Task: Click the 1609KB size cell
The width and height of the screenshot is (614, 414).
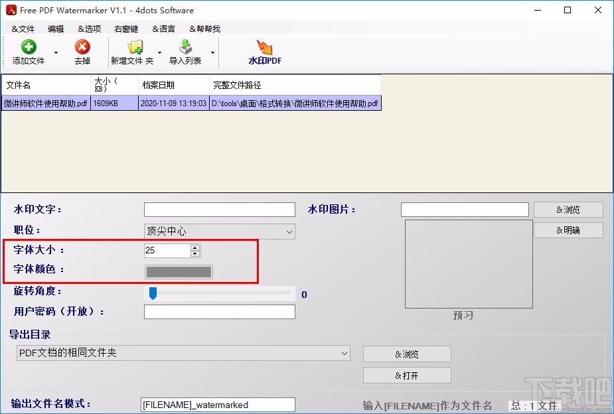Action: coord(114,103)
